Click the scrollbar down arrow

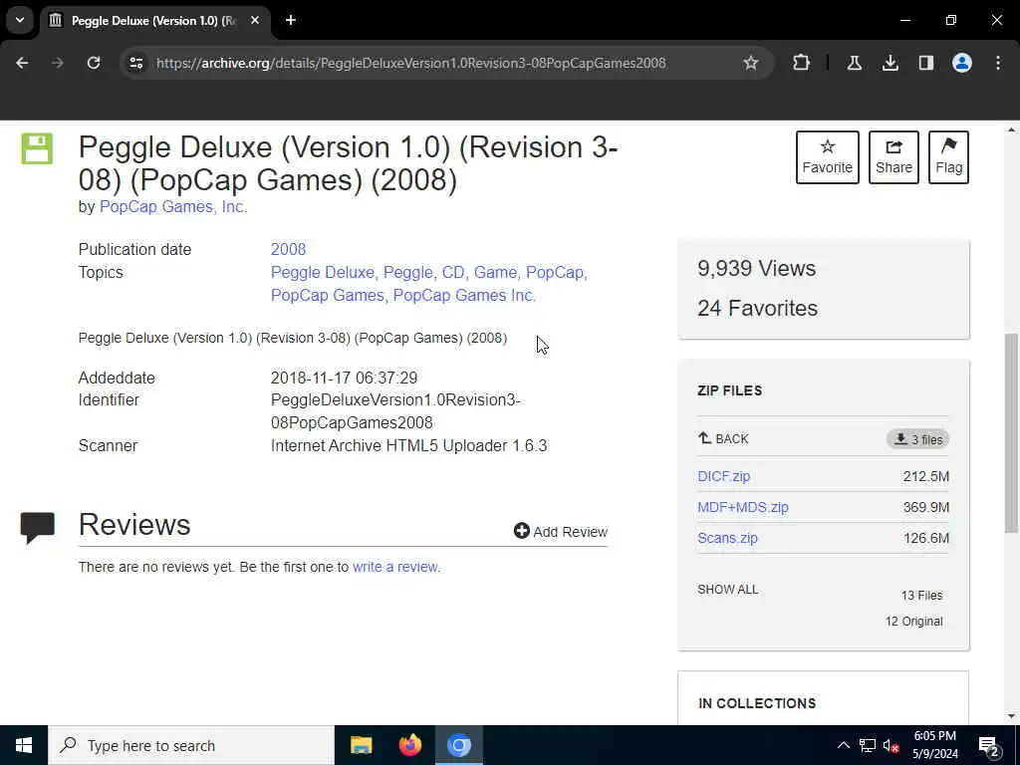pyautogui.click(x=1011, y=717)
